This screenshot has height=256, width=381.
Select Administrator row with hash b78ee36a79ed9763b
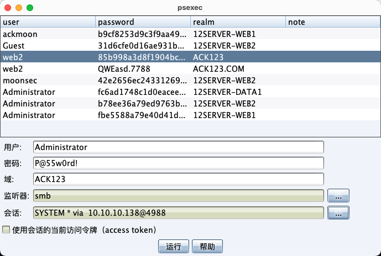click(x=190, y=104)
